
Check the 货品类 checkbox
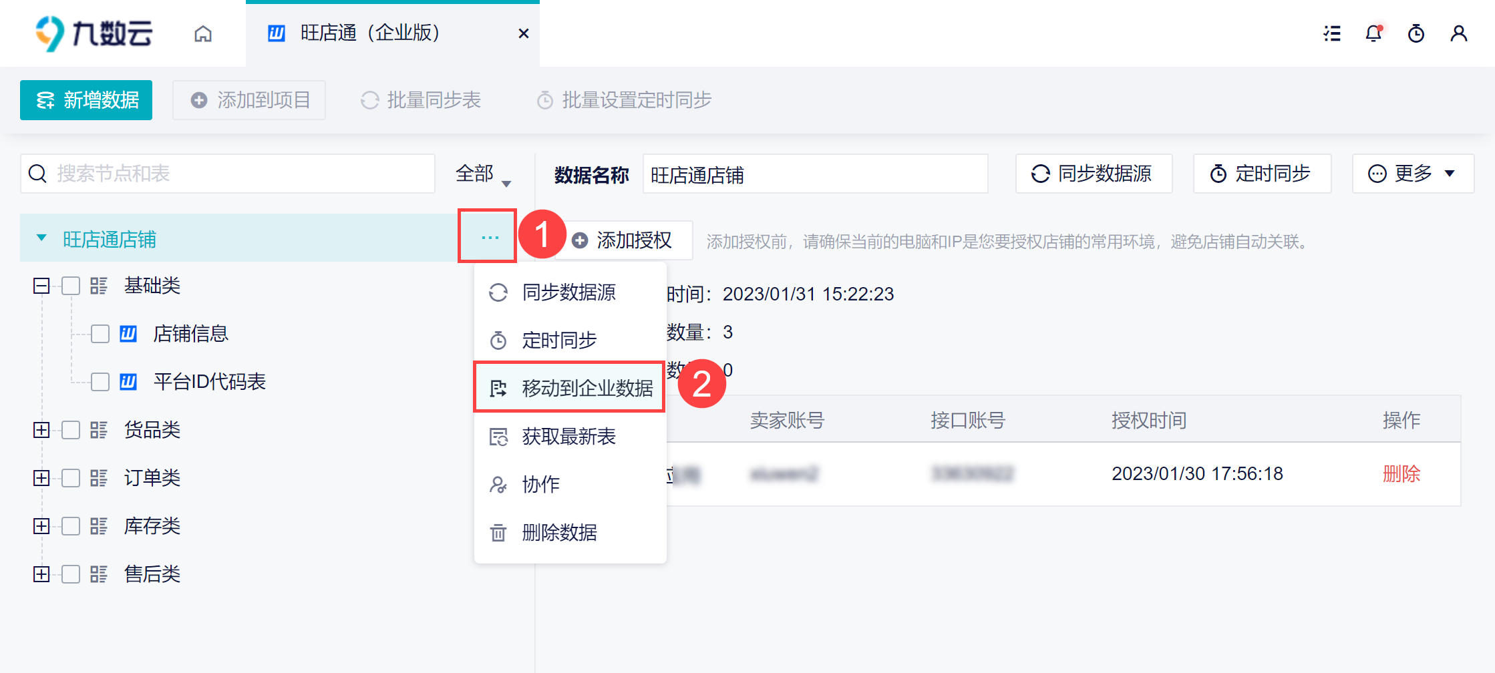pos(71,430)
